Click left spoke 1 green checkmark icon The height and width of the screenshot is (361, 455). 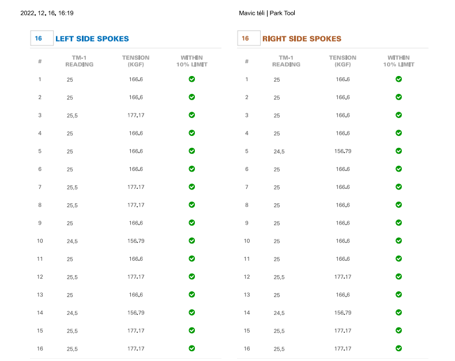point(191,79)
